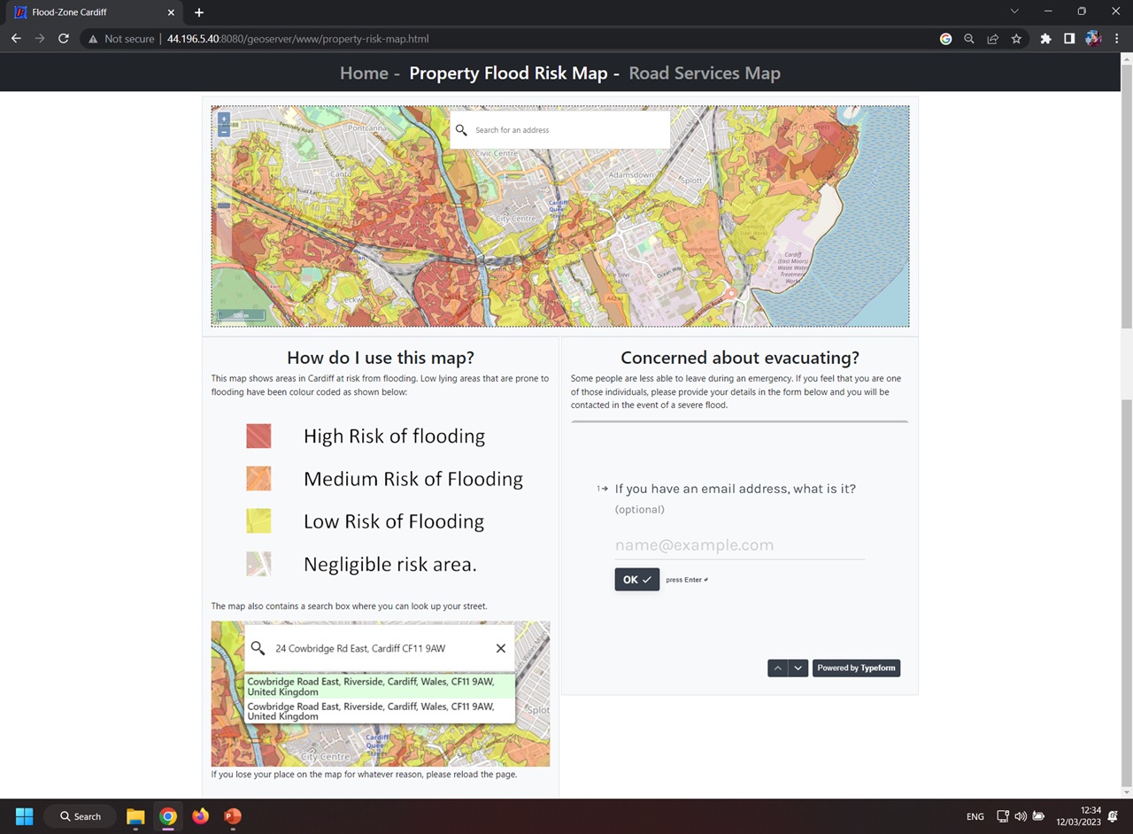Open the Windows Start menu
Screen dimensions: 1133x834
[x=24, y=816]
